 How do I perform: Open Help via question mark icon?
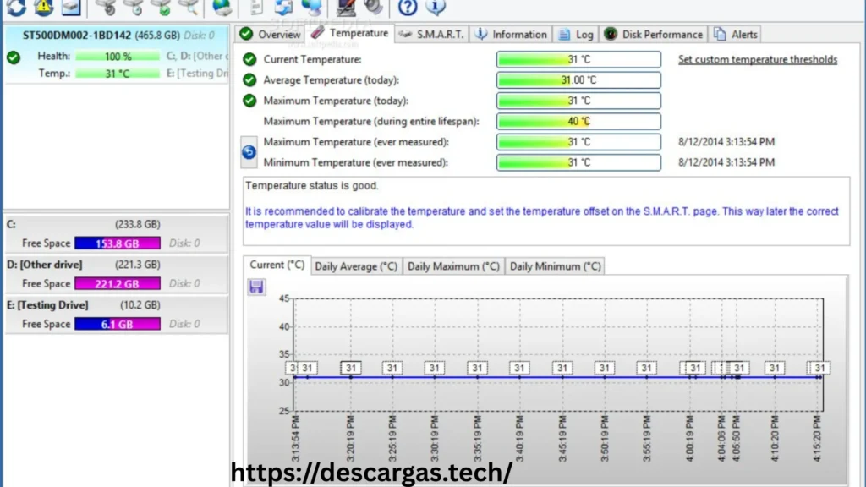pyautogui.click(x=408, y=7)
